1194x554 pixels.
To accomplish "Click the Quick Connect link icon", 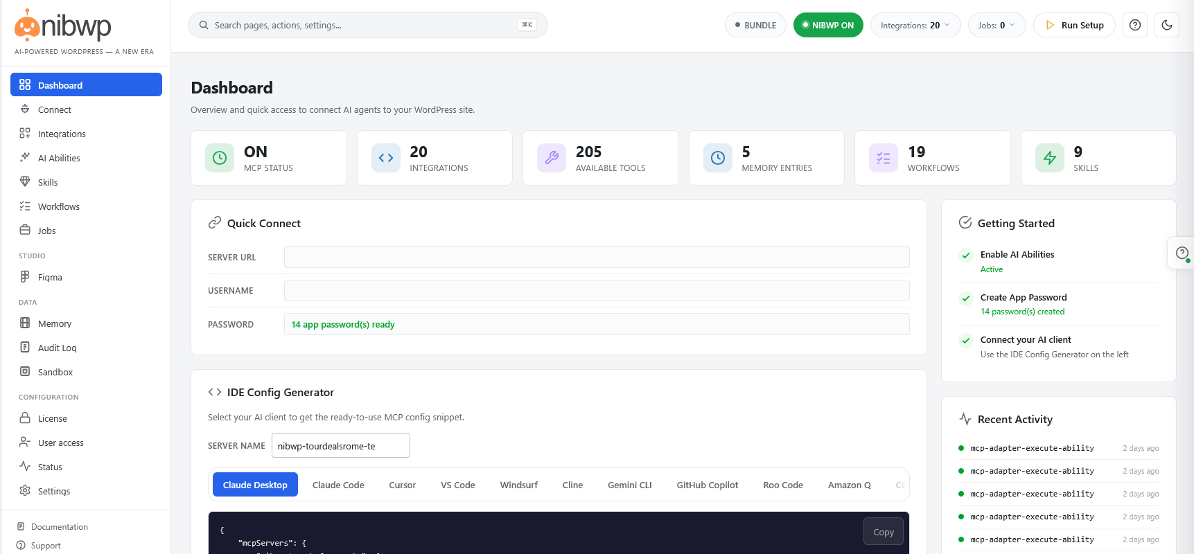I will tap(215, 222).
